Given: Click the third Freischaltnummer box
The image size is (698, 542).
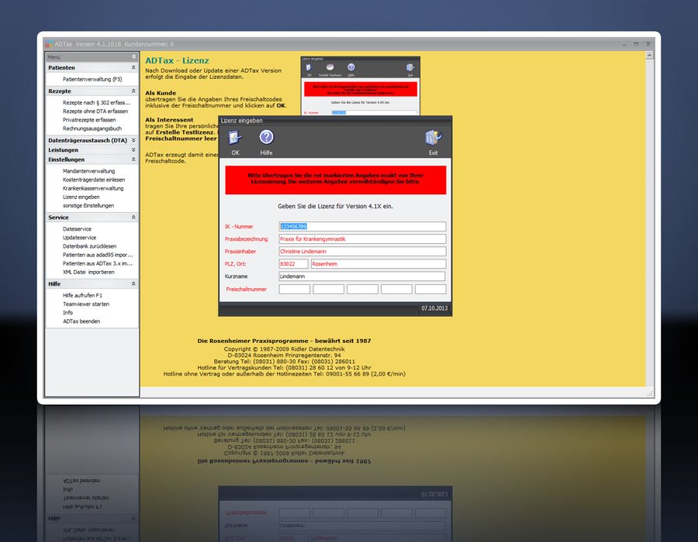Looking at the screenshot, I should (x=362, y=290).
